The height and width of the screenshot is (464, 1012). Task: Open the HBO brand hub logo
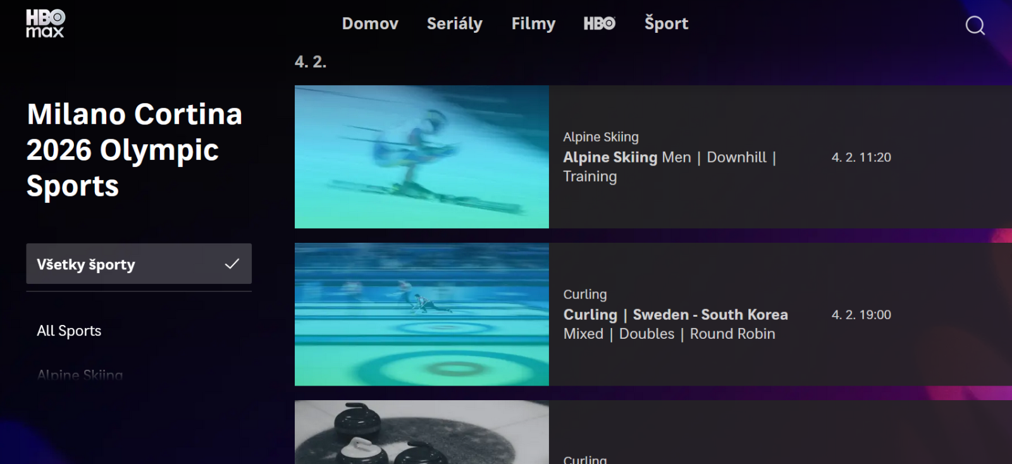tap(599, 24)
